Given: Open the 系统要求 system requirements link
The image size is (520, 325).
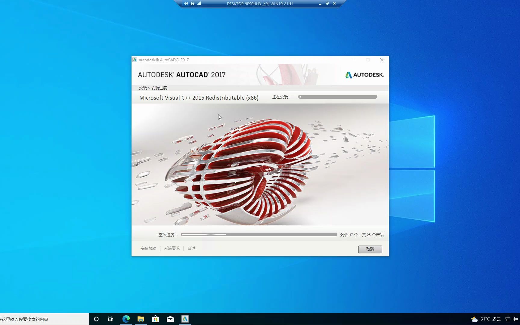Looking at the screenshot, I should pos(172,248).
